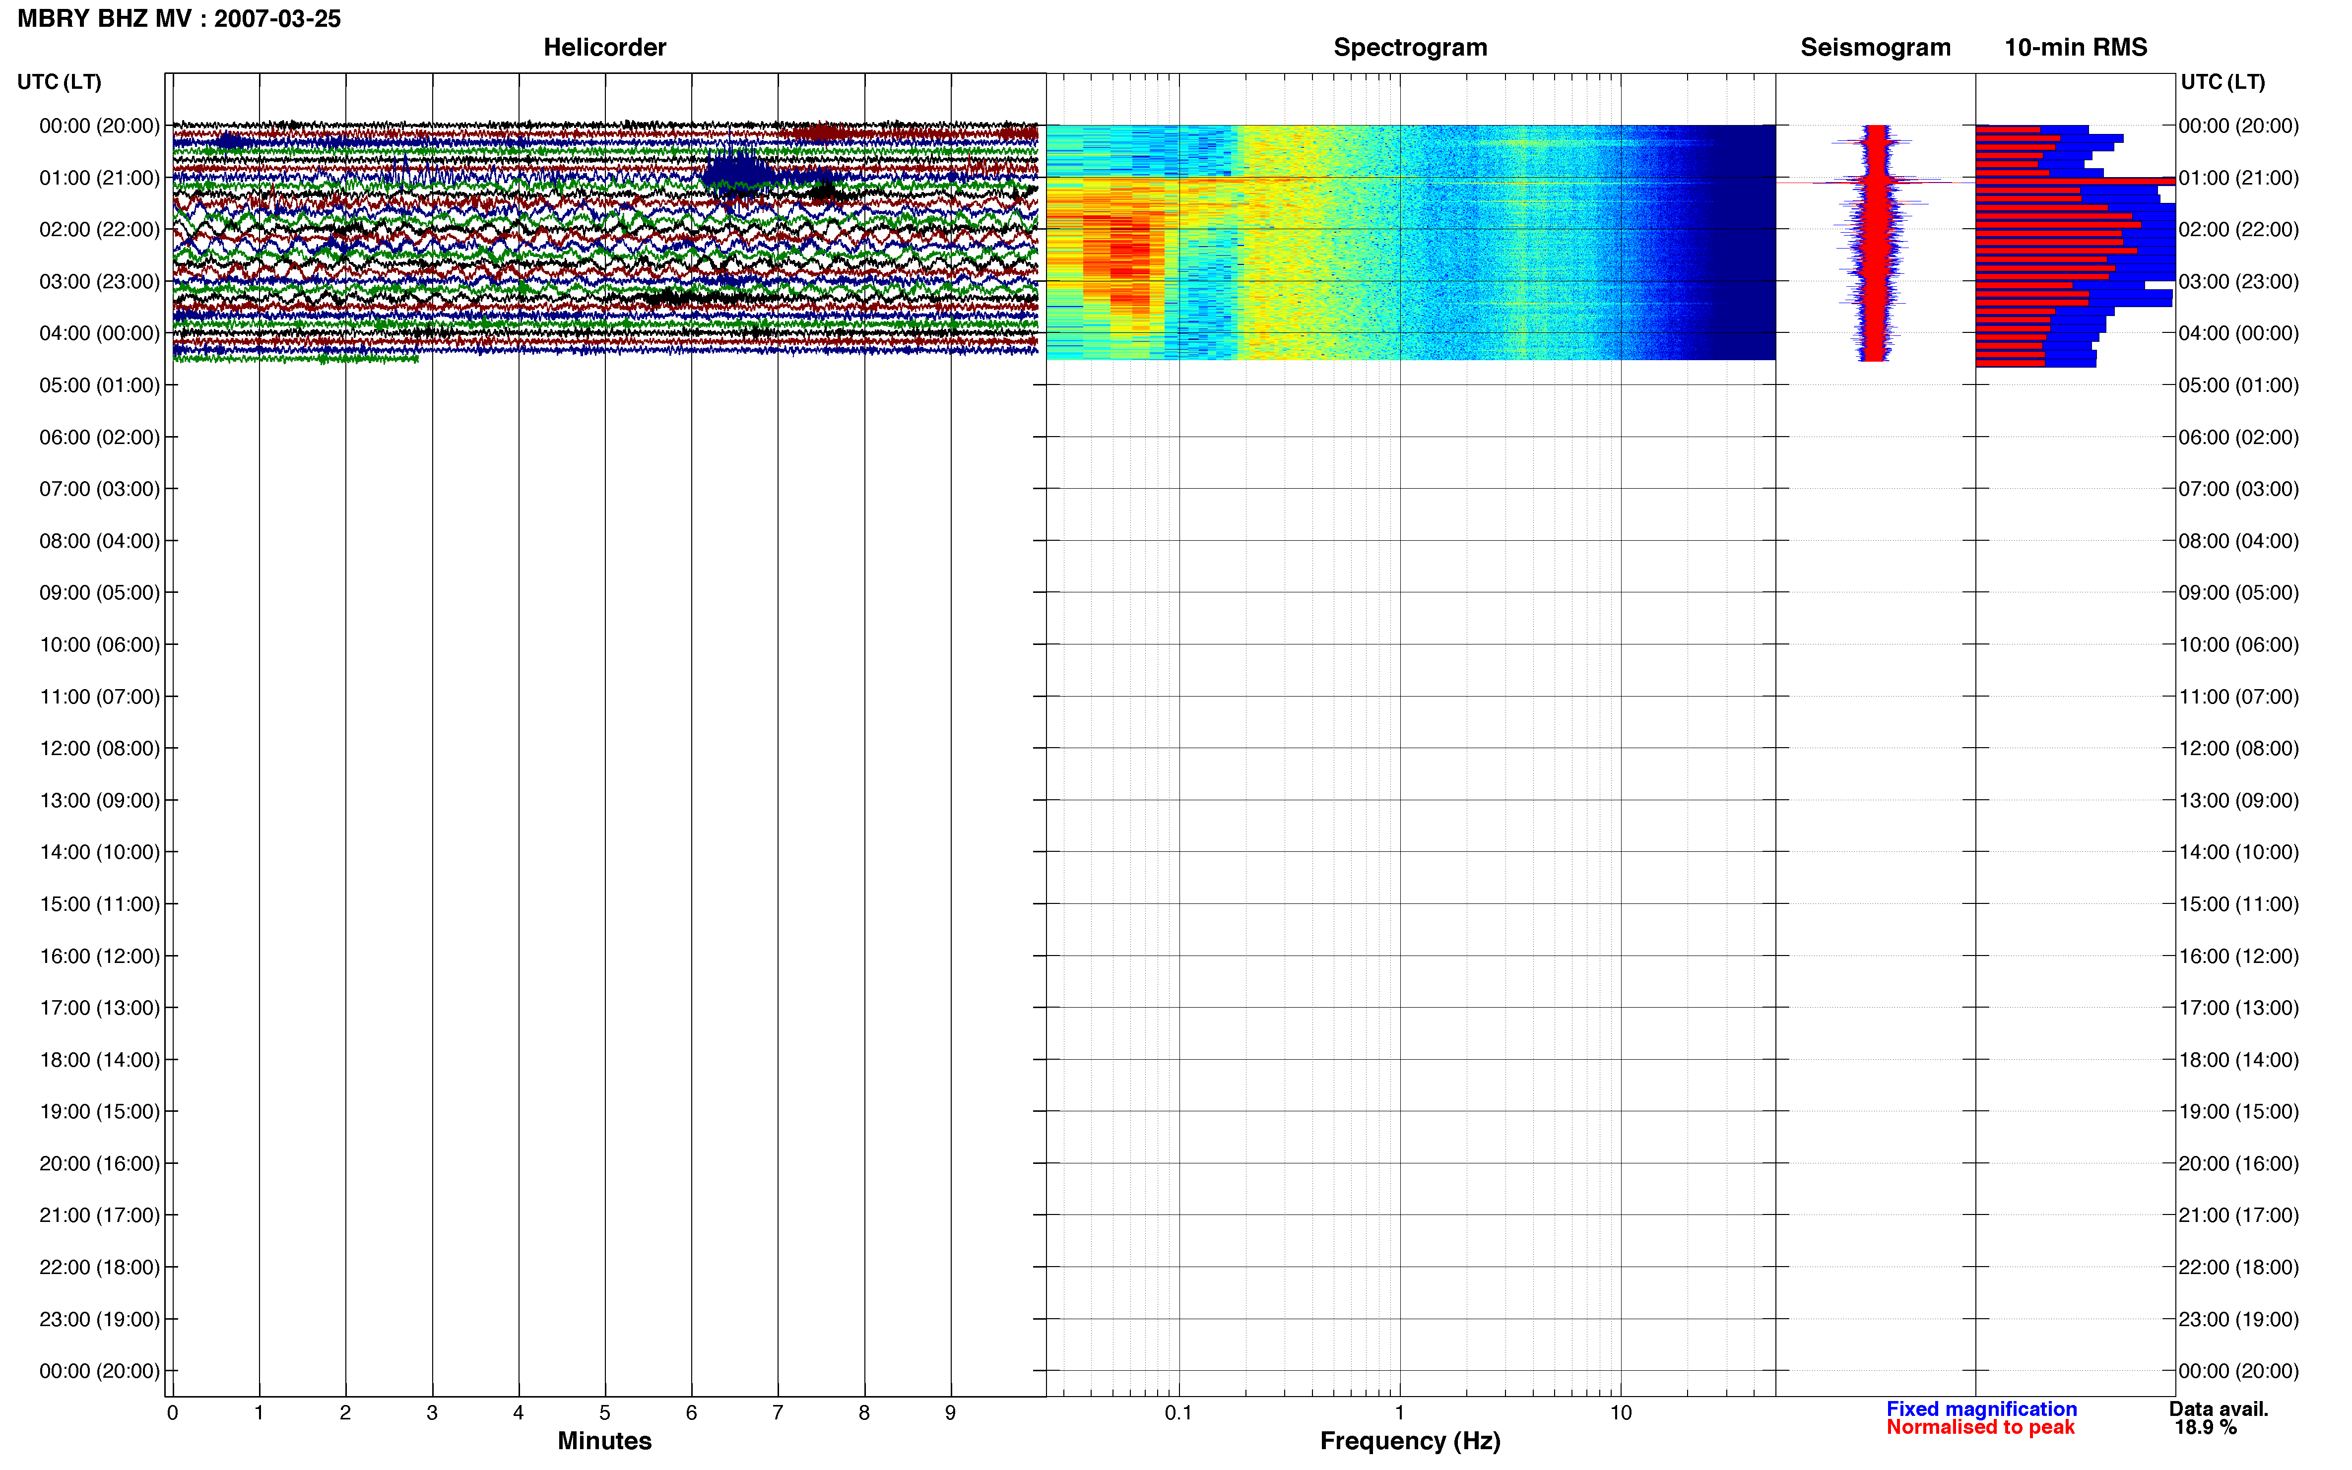
Task: Click left time label '14:00 (10:00)'
Action: 99,853
